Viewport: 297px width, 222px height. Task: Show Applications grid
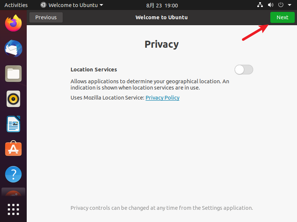[x=13, y=209]
